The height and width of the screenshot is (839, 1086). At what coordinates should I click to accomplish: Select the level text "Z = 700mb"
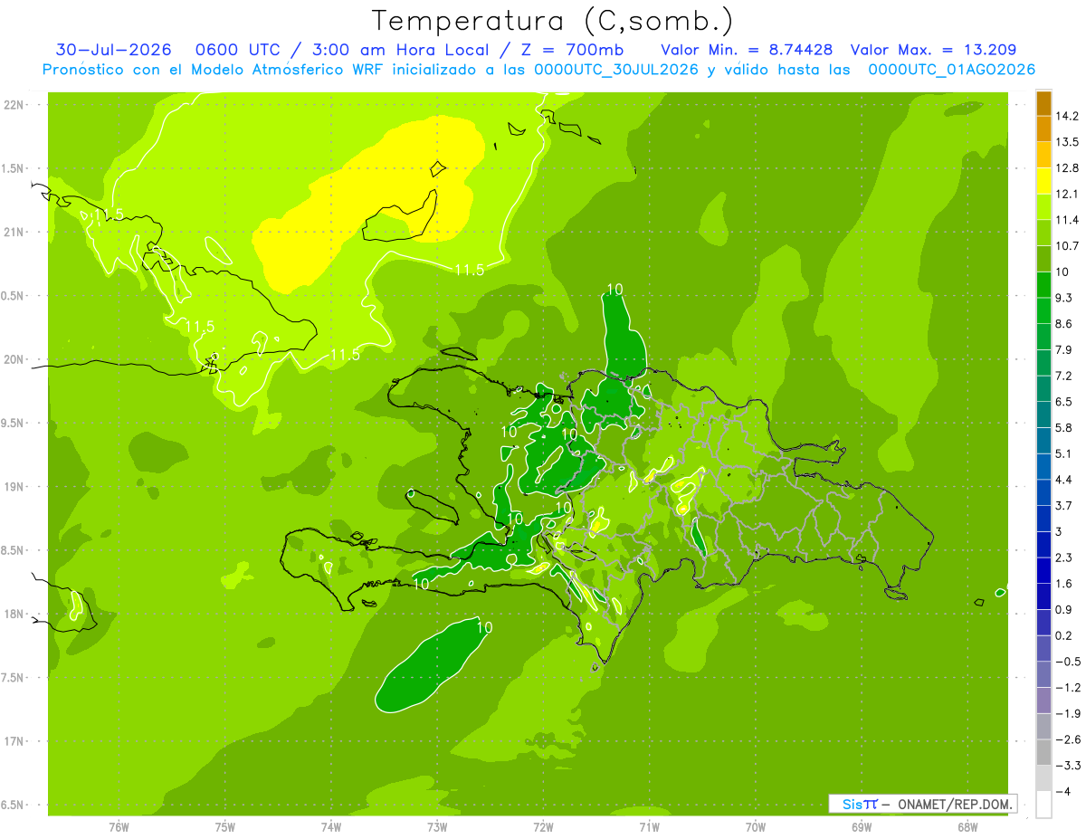(x=572, y=50)
